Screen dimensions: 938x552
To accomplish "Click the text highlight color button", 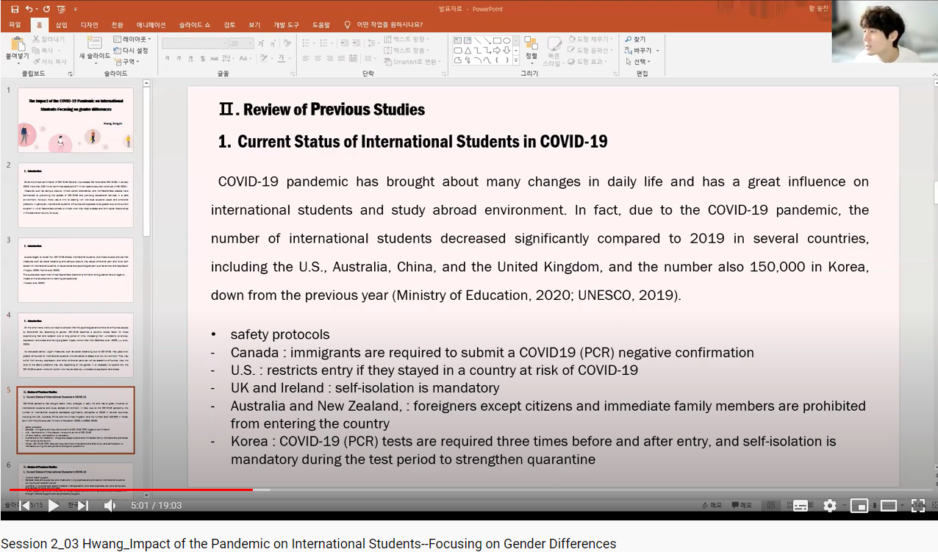I will [265, 58].
